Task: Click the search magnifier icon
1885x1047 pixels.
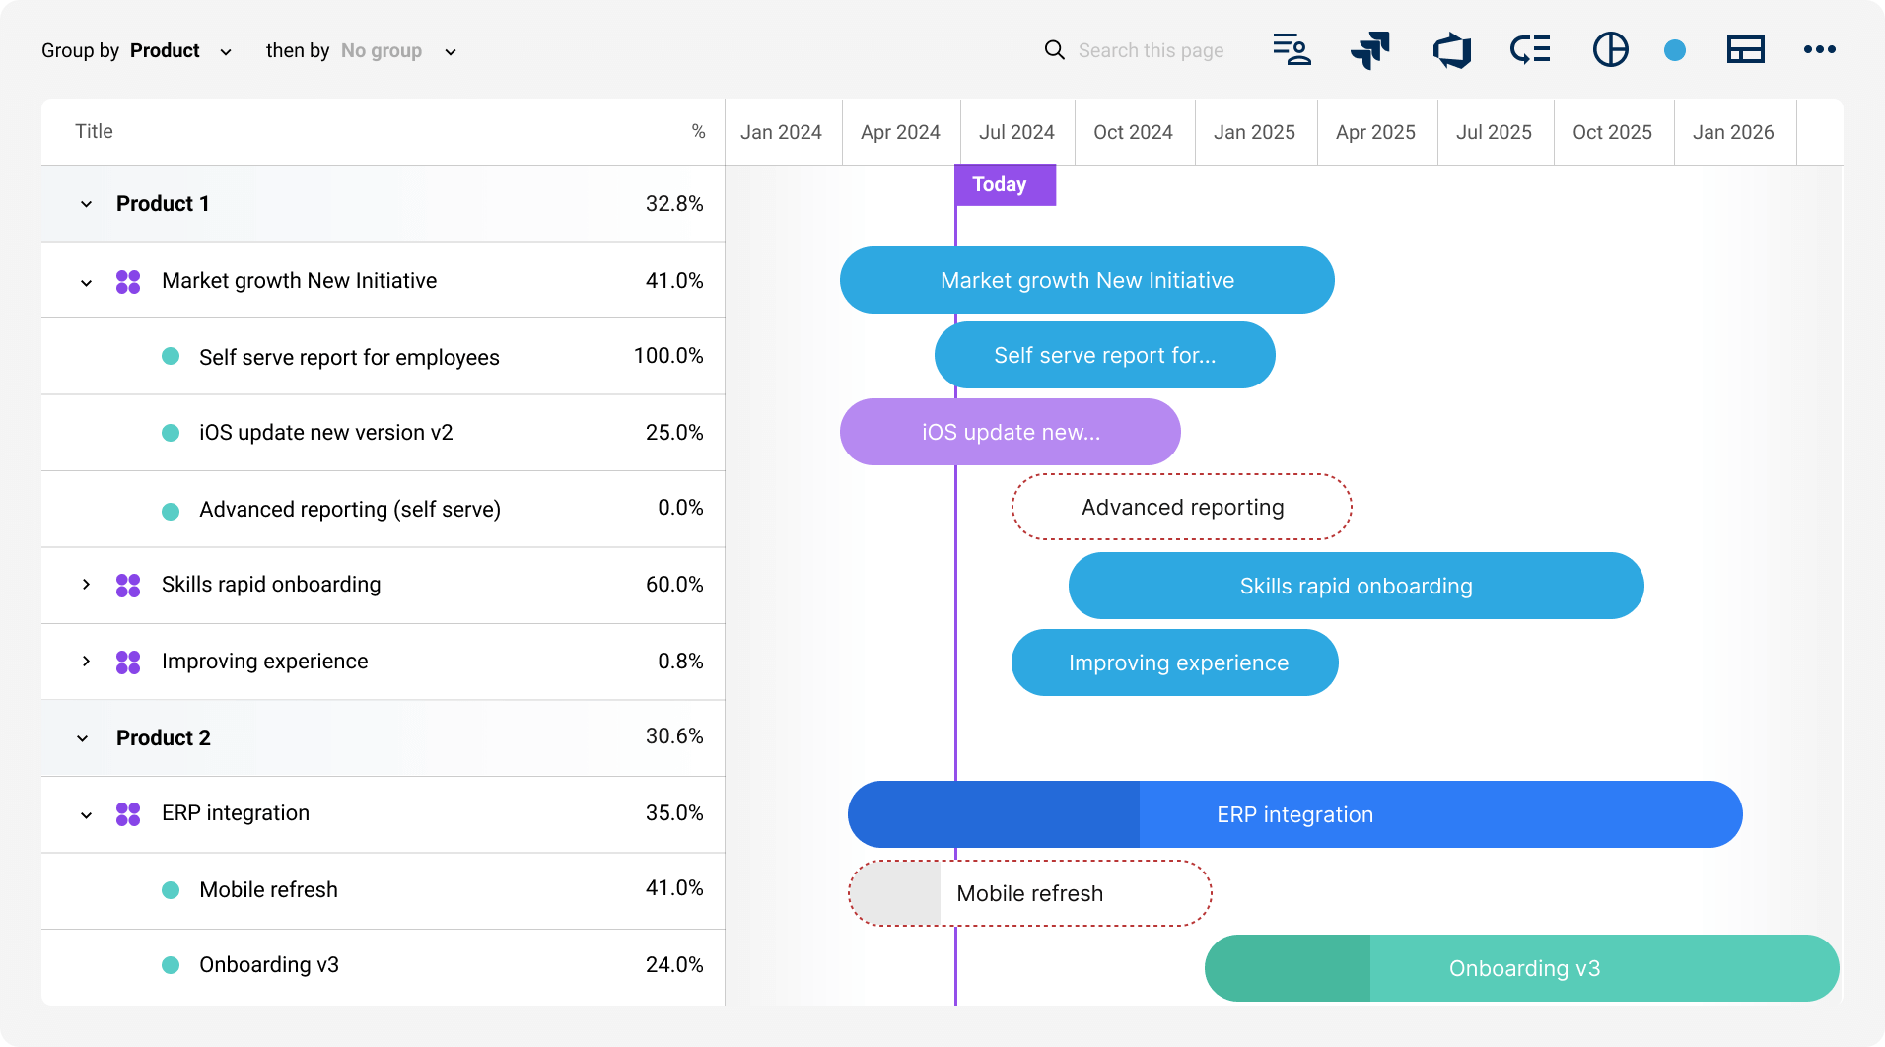Action: [x=1054, y=50]
